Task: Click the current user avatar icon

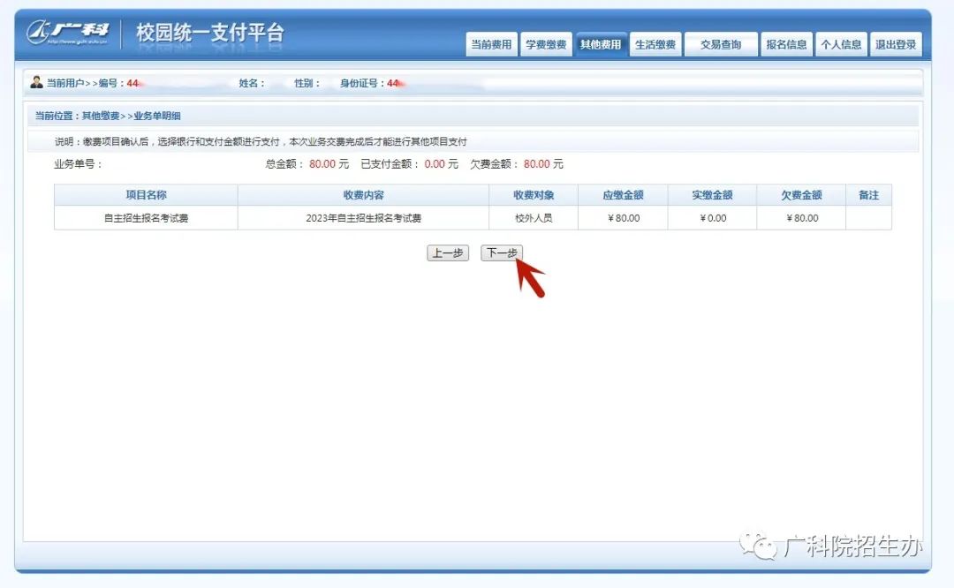Action: pos(36,83)
